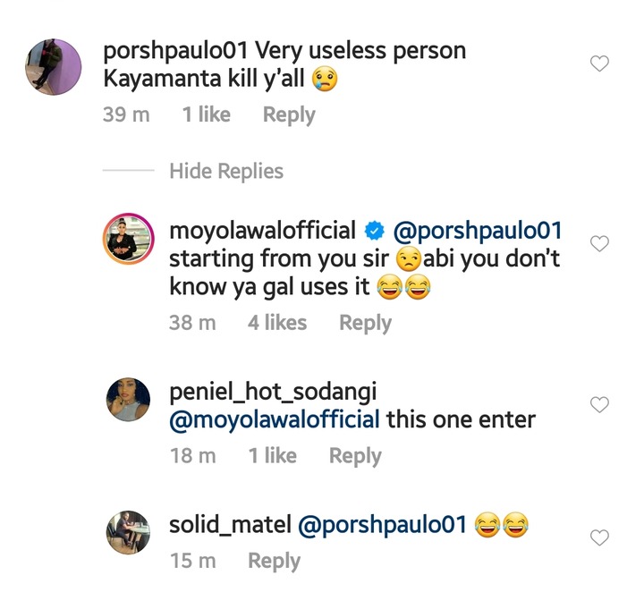Click moyolawalofficial's blue verified badge
The width and height of the screenshot is (644, 609).
374,232
